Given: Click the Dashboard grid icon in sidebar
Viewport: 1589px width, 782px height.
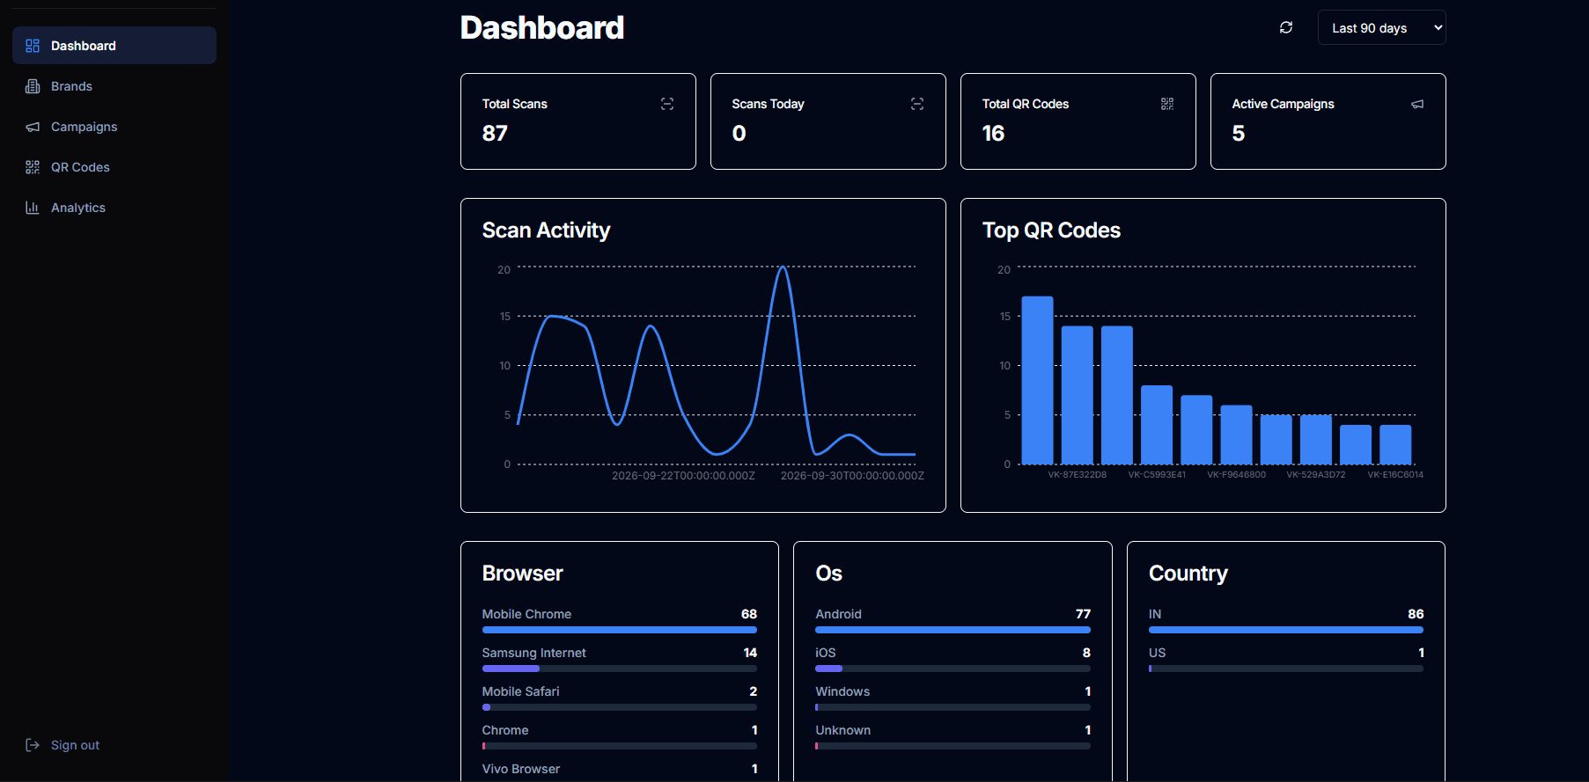Looking at the screenshot, I should (33, 46).
